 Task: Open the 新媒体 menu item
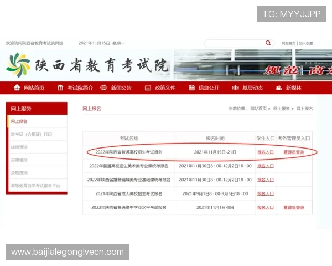click(294, 88)
